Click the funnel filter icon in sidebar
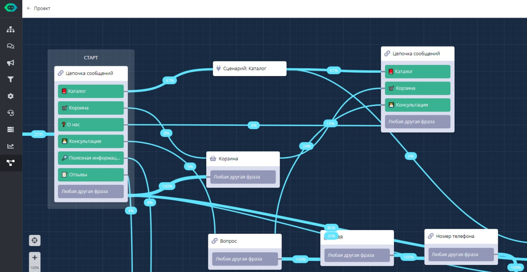Viewport: 527px width, 272px height. pyautogui.click(x=11, y=79)
